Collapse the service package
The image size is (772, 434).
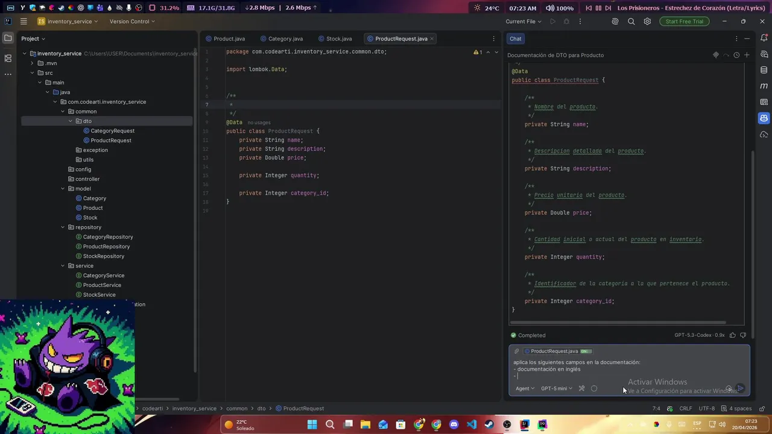pos(63,266)
